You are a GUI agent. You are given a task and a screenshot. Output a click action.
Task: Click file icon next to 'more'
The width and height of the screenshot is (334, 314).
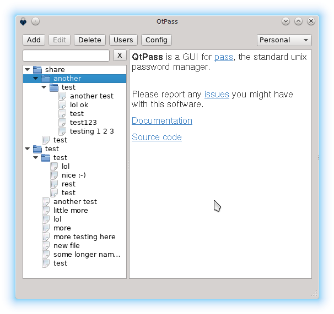46,228
